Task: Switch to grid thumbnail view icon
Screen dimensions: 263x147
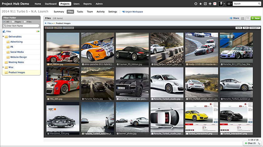Action: (x=247, y=18)
